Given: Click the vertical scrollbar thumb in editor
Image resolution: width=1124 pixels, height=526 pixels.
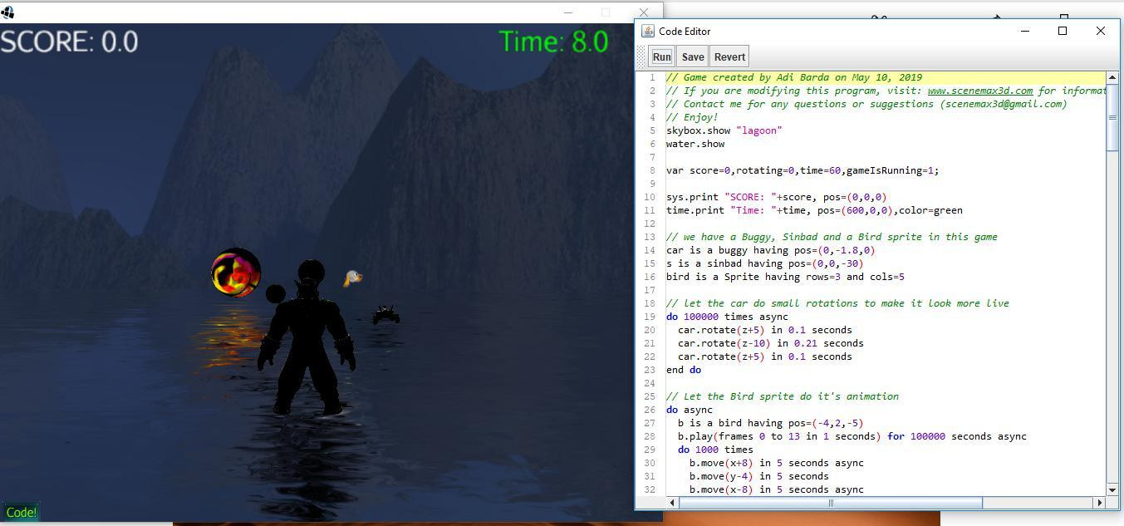Looking at the screenshot, I should tap(1112, 117).
